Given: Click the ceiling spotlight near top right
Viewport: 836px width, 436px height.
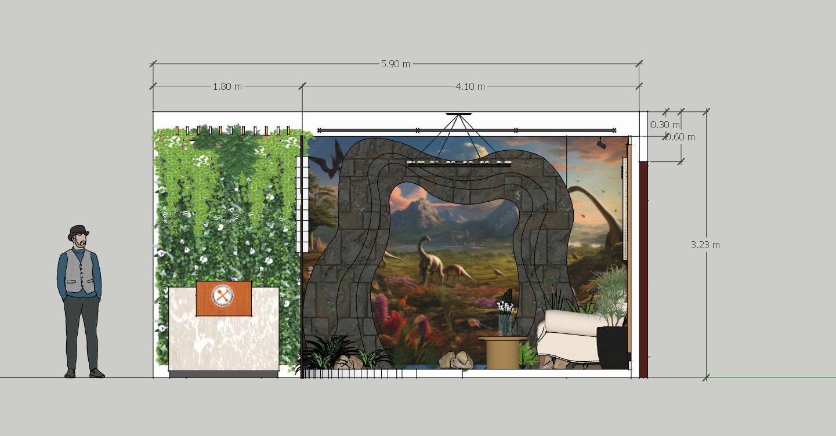Looking at the screenshot, I should click(x=601, y=143).
